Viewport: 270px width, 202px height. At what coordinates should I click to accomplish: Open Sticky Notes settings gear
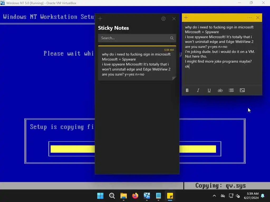coord(163,19)
